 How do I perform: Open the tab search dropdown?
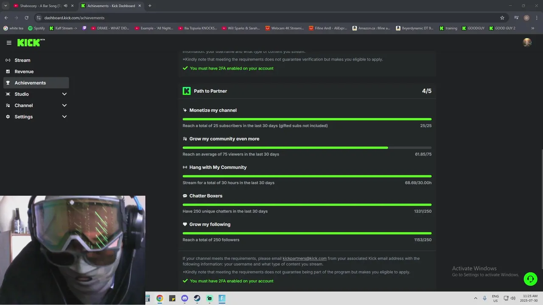click(x=6, y=6)
